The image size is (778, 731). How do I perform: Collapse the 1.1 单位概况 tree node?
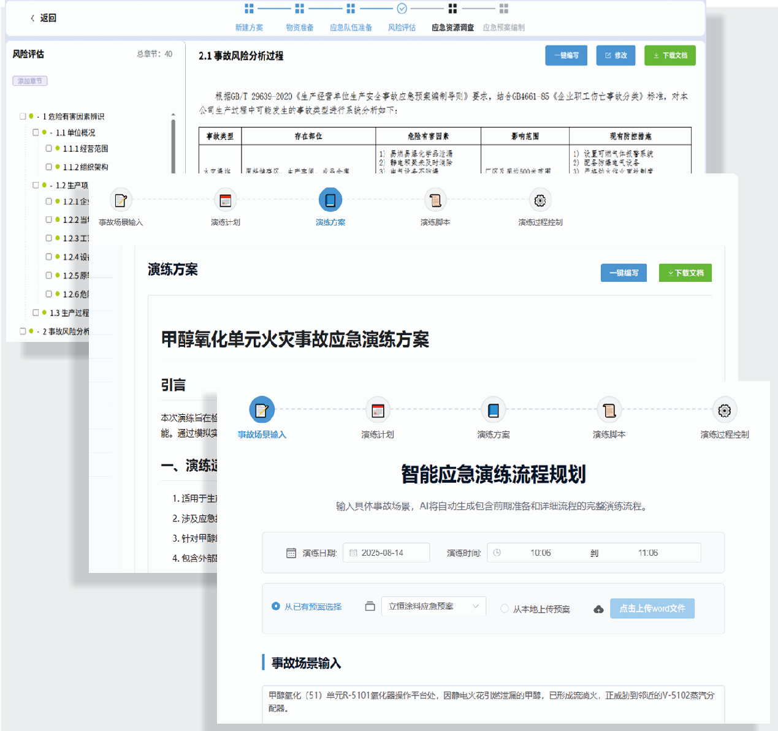[51, 133]
